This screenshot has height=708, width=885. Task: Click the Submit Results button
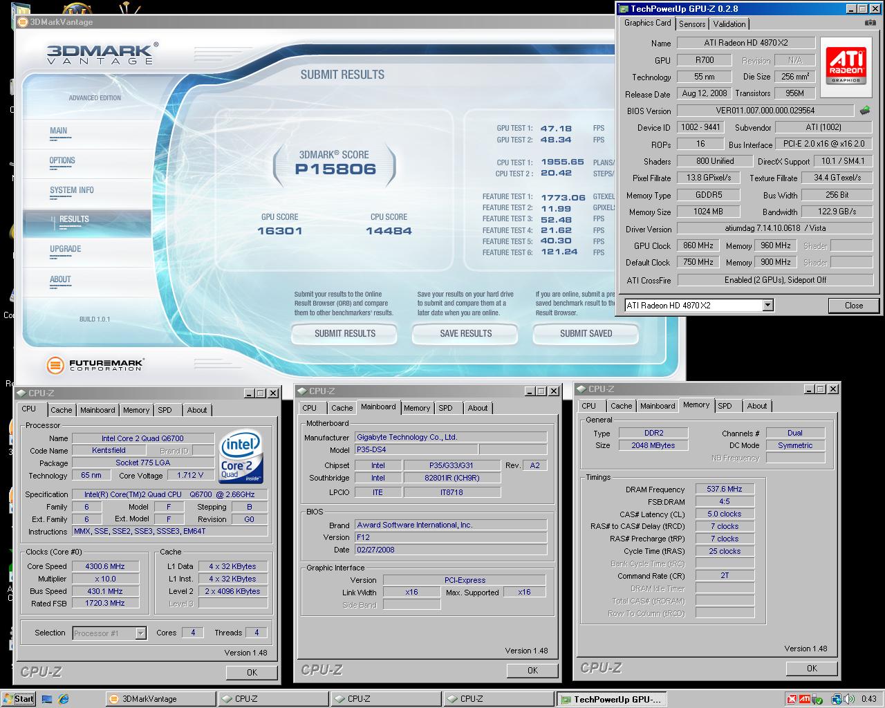click(345, 333)
